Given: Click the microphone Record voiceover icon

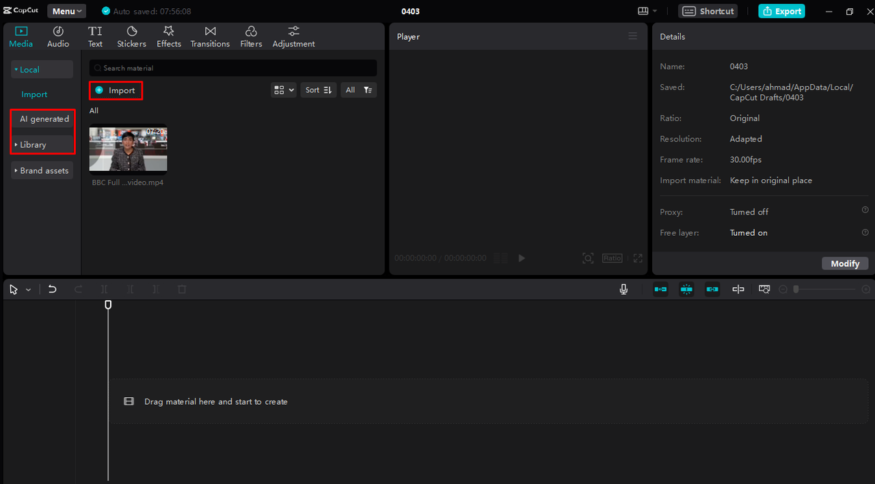Looking at the screenshot, I should 623,289.
